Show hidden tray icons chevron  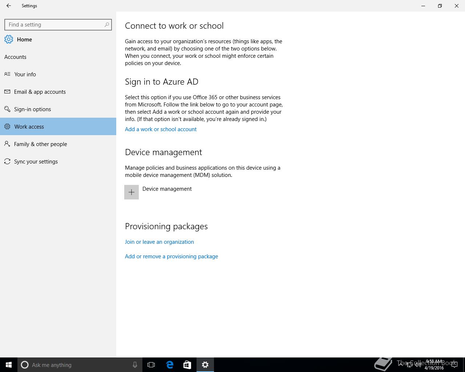pyautogui.click(x=401, y=365)
